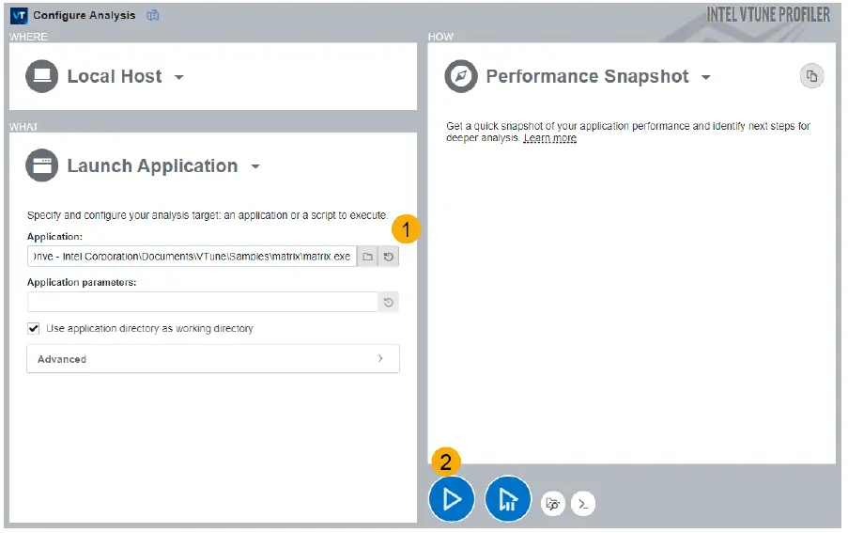
Task: Start the analysis with the blue play button
Action: (451, 499)
